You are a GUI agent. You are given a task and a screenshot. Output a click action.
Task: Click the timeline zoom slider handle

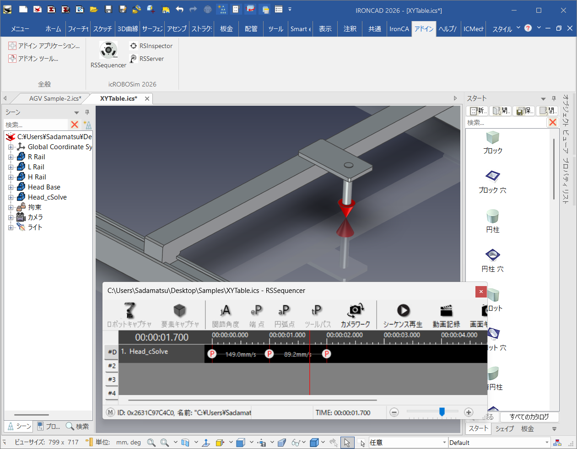click(442, 412)
